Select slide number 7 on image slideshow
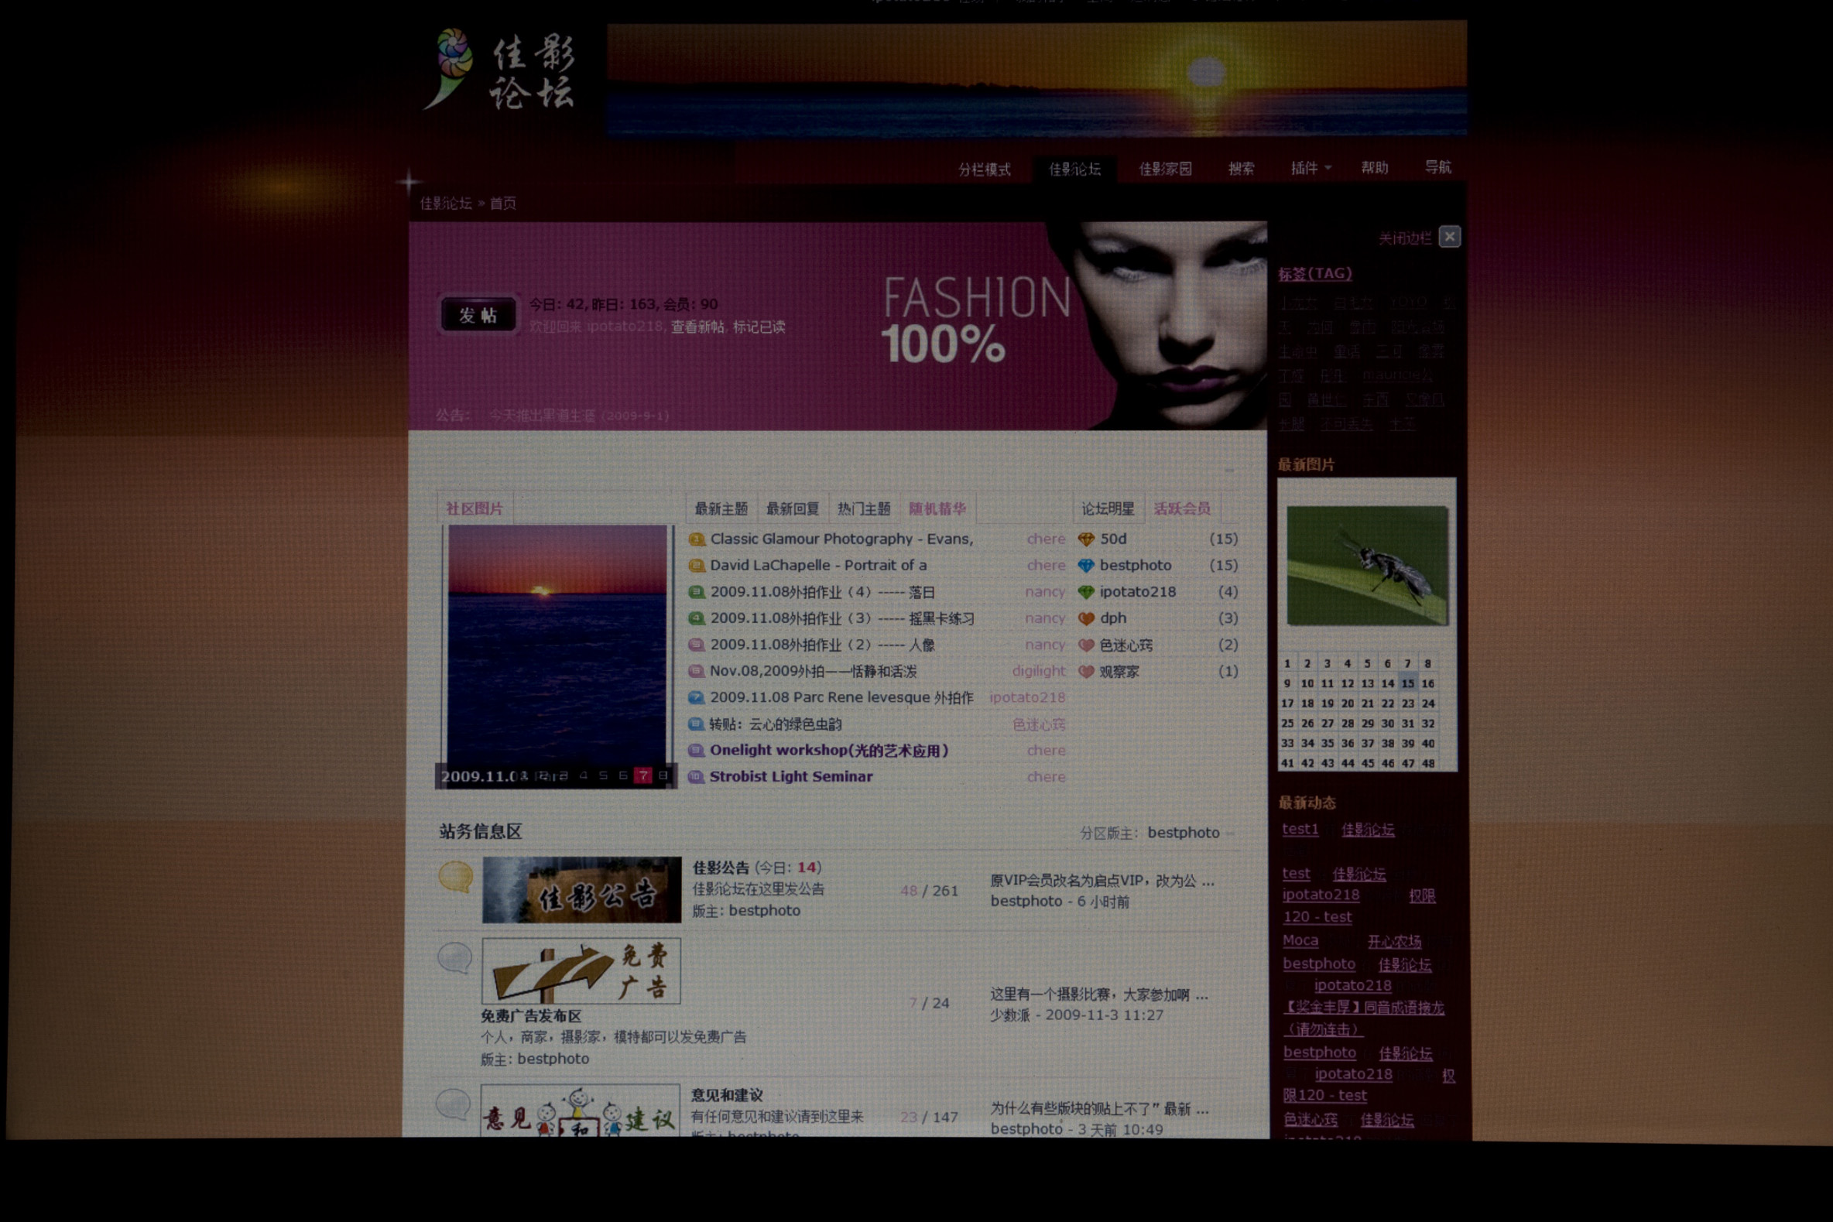Image resolution: width=1833 pixels, height=1222 pixels. tap(642, 775)
